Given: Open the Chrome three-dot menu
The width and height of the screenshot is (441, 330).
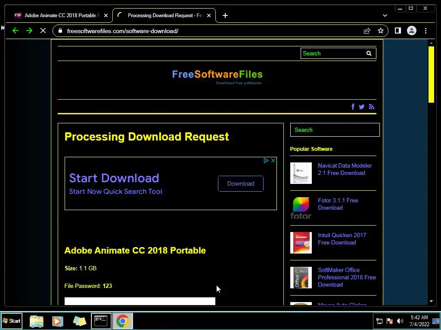Looking at the screenshot, I should pos(425,31).
